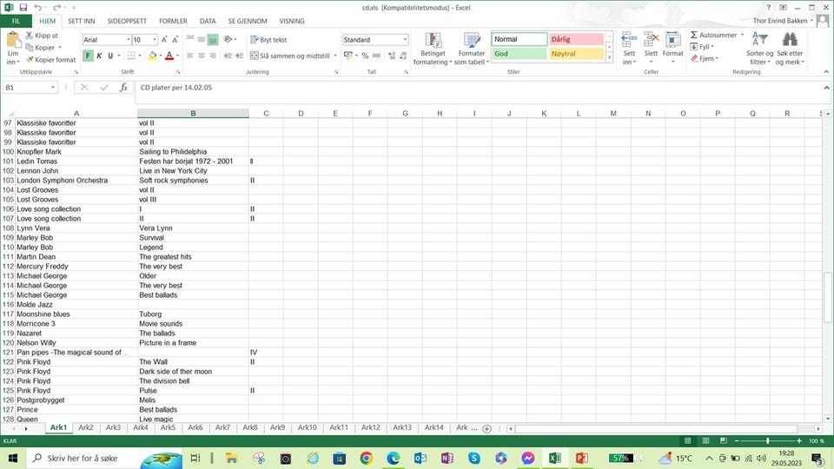Switch to FORMLER tab
834x469 pixels.
[x=173, y=21]
